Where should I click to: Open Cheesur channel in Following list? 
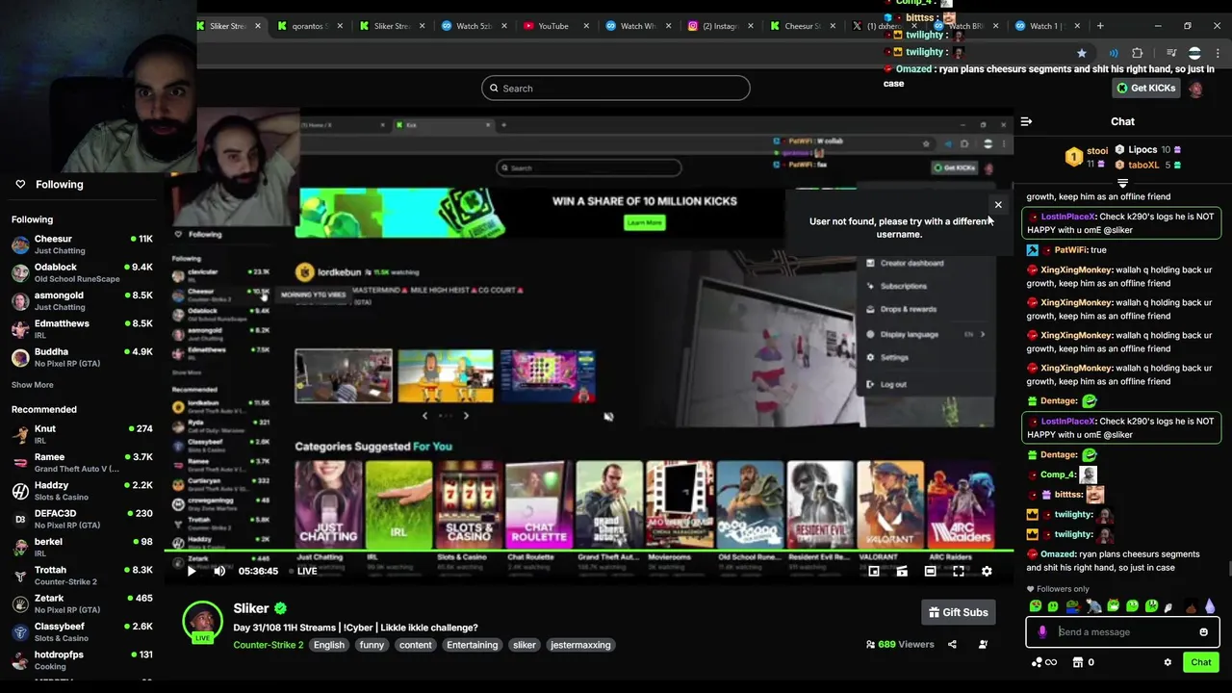(x=81, y=244)
